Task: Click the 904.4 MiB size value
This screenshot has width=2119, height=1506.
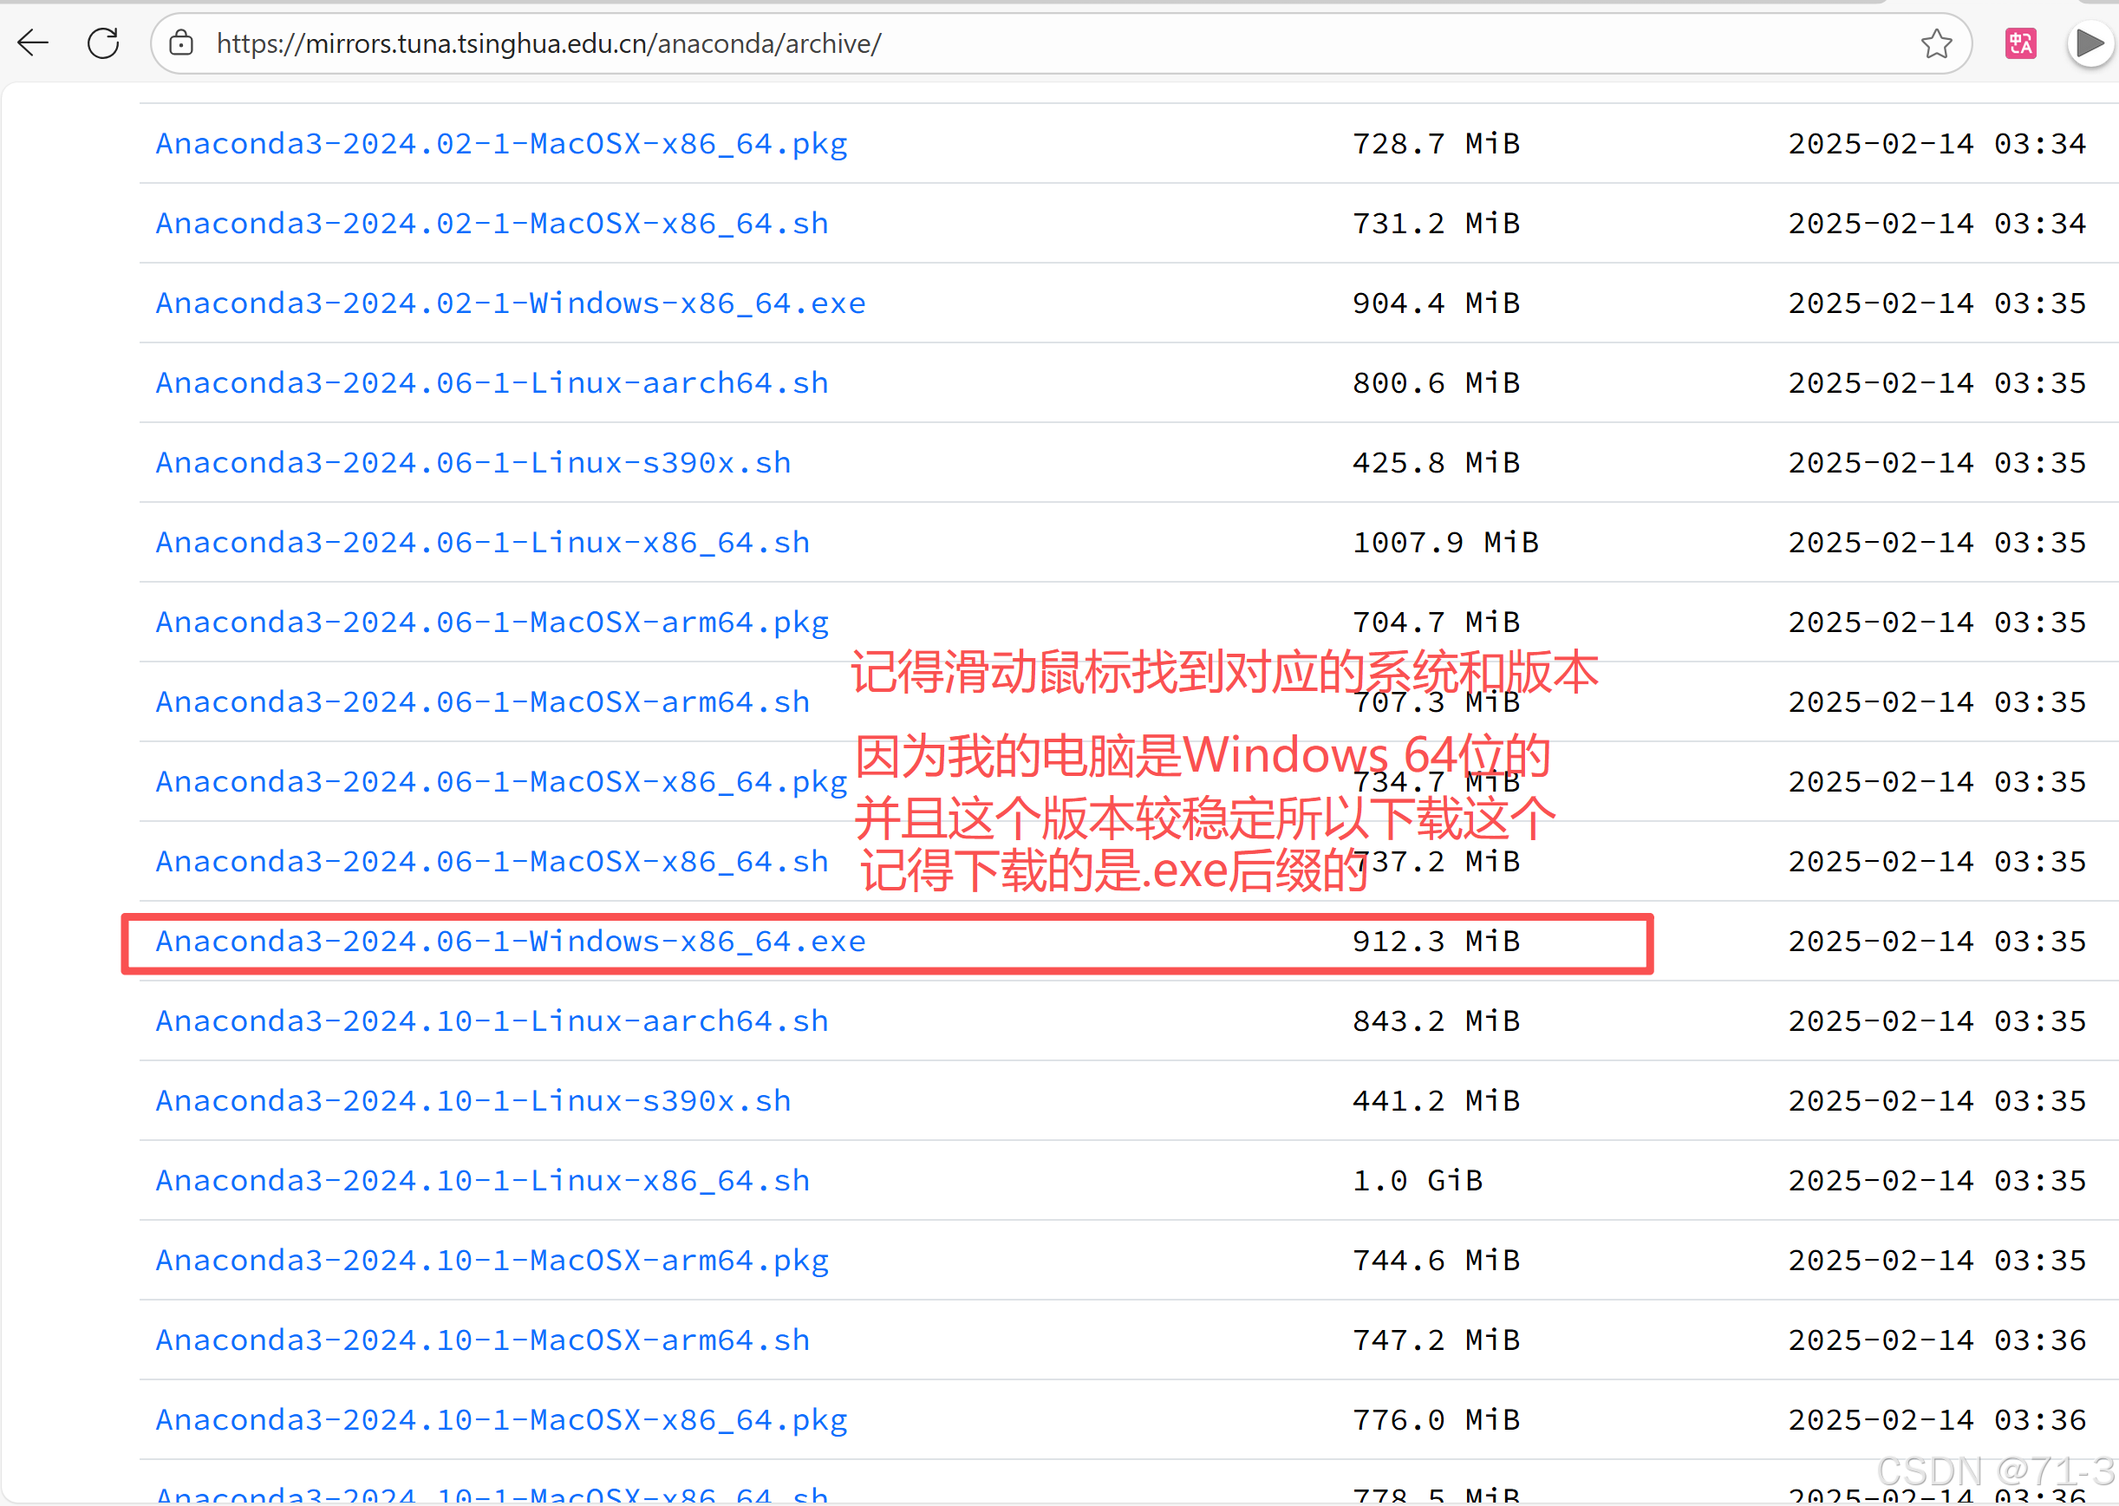Action: point(1437,303)
